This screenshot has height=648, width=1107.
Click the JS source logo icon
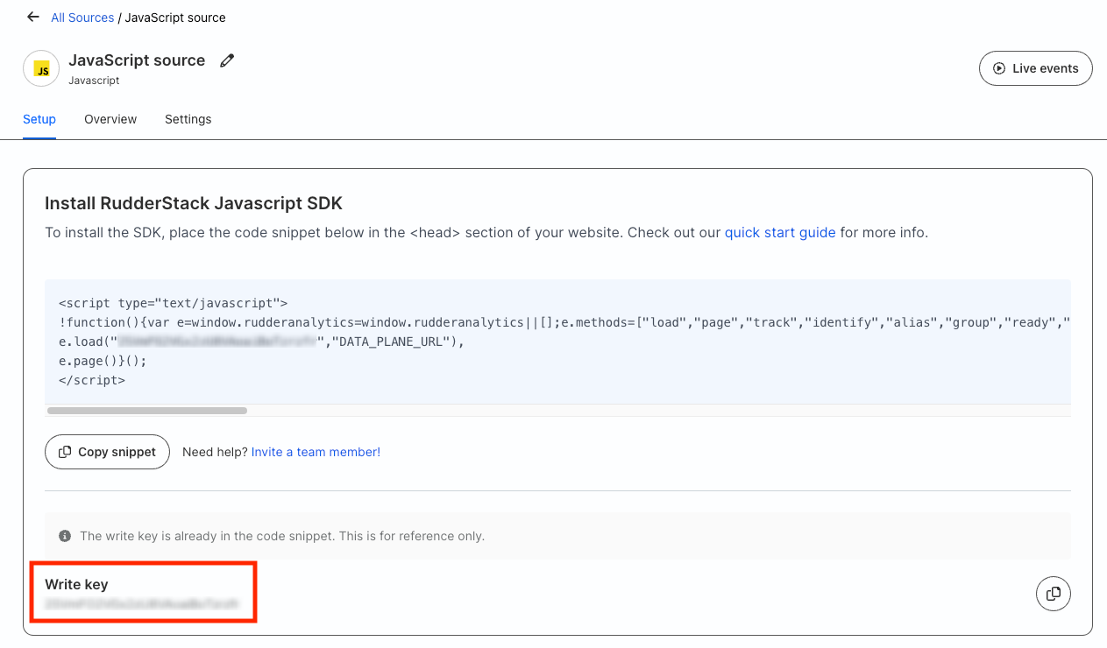coord(41,69)
